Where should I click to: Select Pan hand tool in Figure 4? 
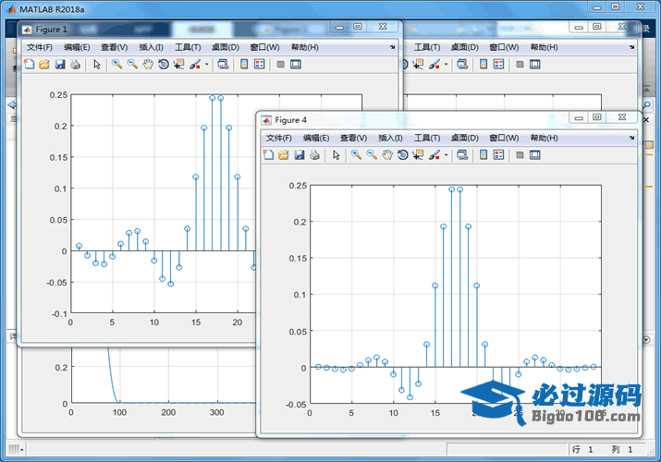click(387, 154)
